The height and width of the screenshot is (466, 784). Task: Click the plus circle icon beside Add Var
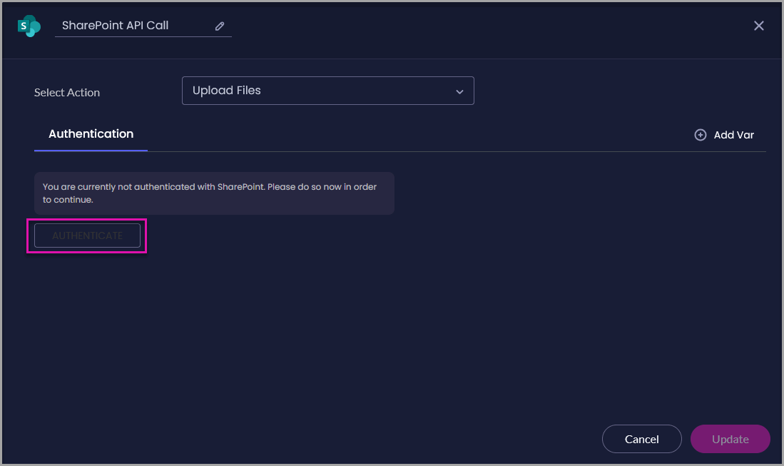[x=700, y=135]
